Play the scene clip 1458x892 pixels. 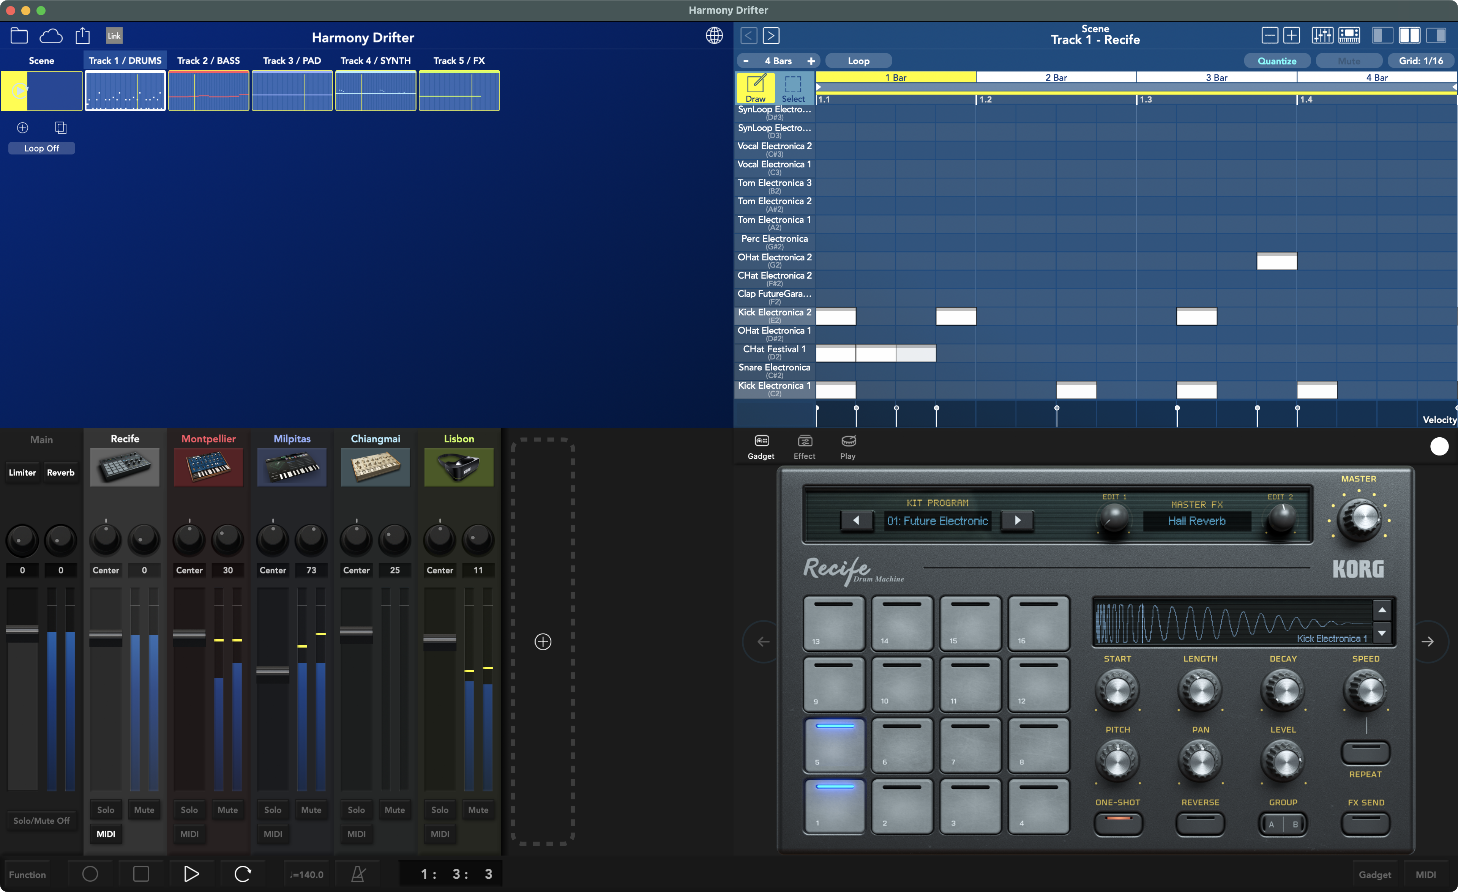19,90
